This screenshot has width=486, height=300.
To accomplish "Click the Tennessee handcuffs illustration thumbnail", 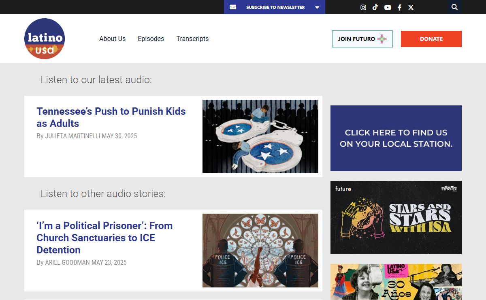I will pos(260,136).
